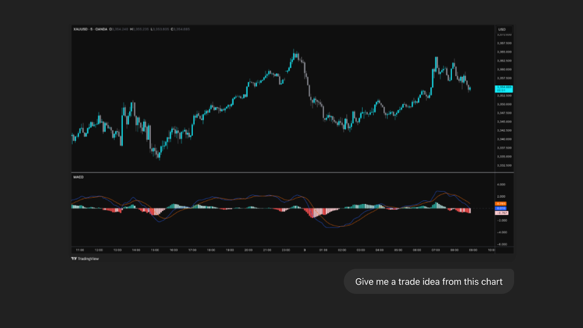Click the blue MACD line value tag

pos(501,208)
